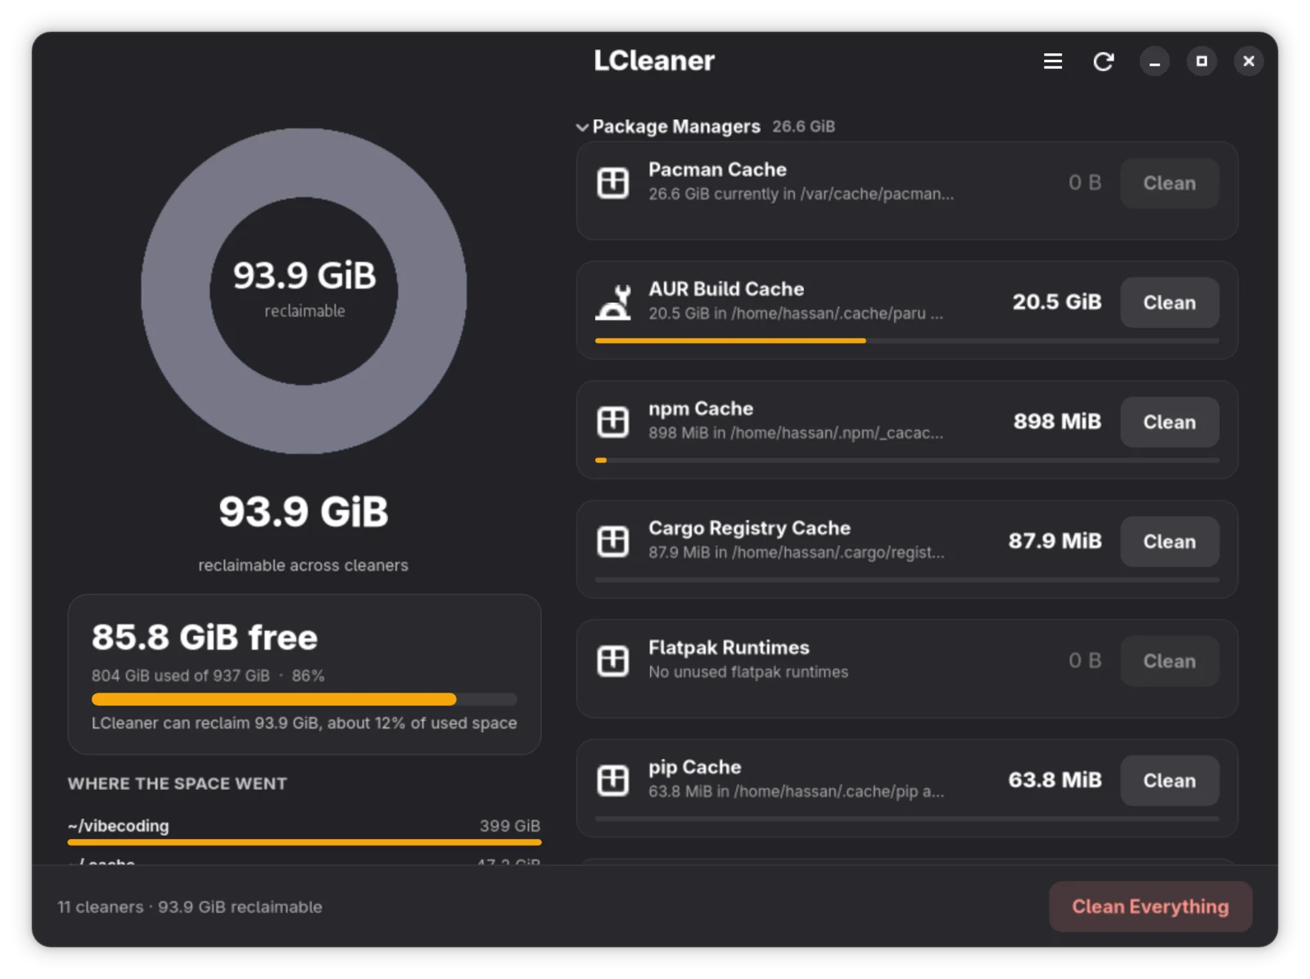Viewport: 1310px width, 979px height.
Task: Close the LCleaner window
Action: click(1249, 61)
